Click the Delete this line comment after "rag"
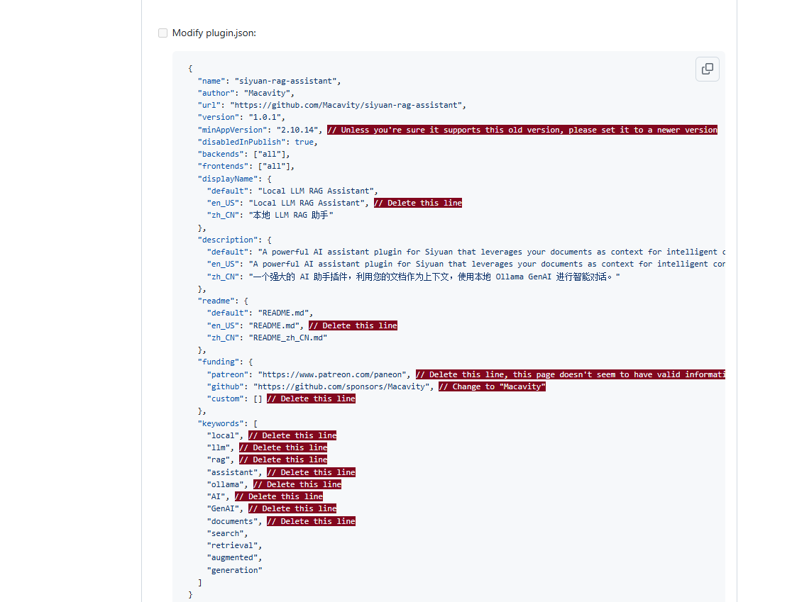 tap(283, 459)
